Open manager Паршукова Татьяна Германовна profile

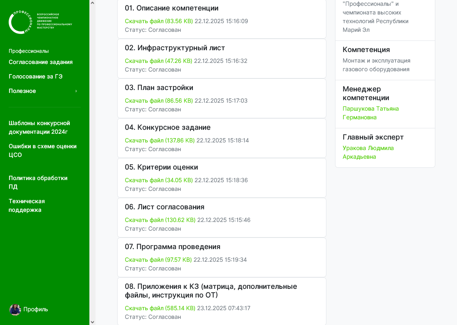(x=371, y=113)
